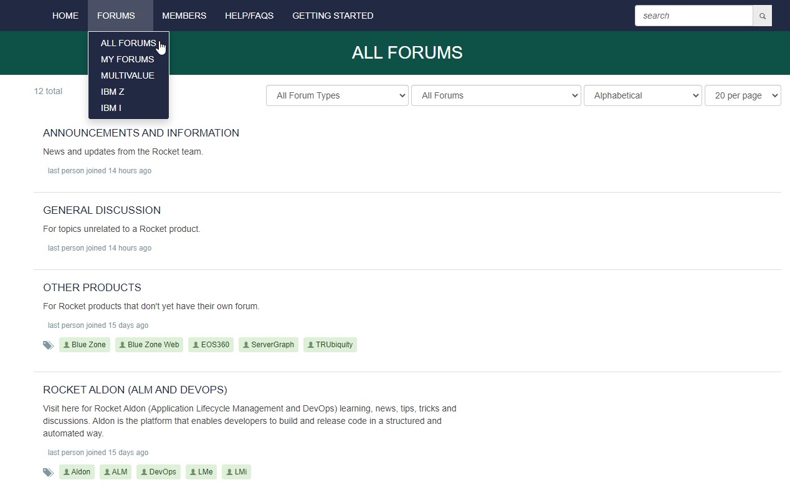This screenshot has width=790, height=490.
Task: Open the Alphabetical sort dropdown
Action: click(643, 95)
